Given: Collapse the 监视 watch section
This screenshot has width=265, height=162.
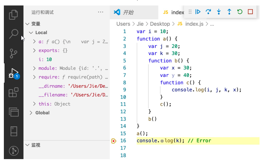Looking at the screenshot, I should click(27, 145).
